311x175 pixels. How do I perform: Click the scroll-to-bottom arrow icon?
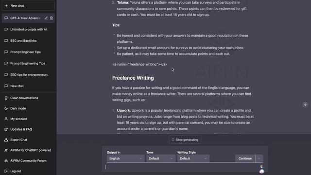[x=305, y=105]
